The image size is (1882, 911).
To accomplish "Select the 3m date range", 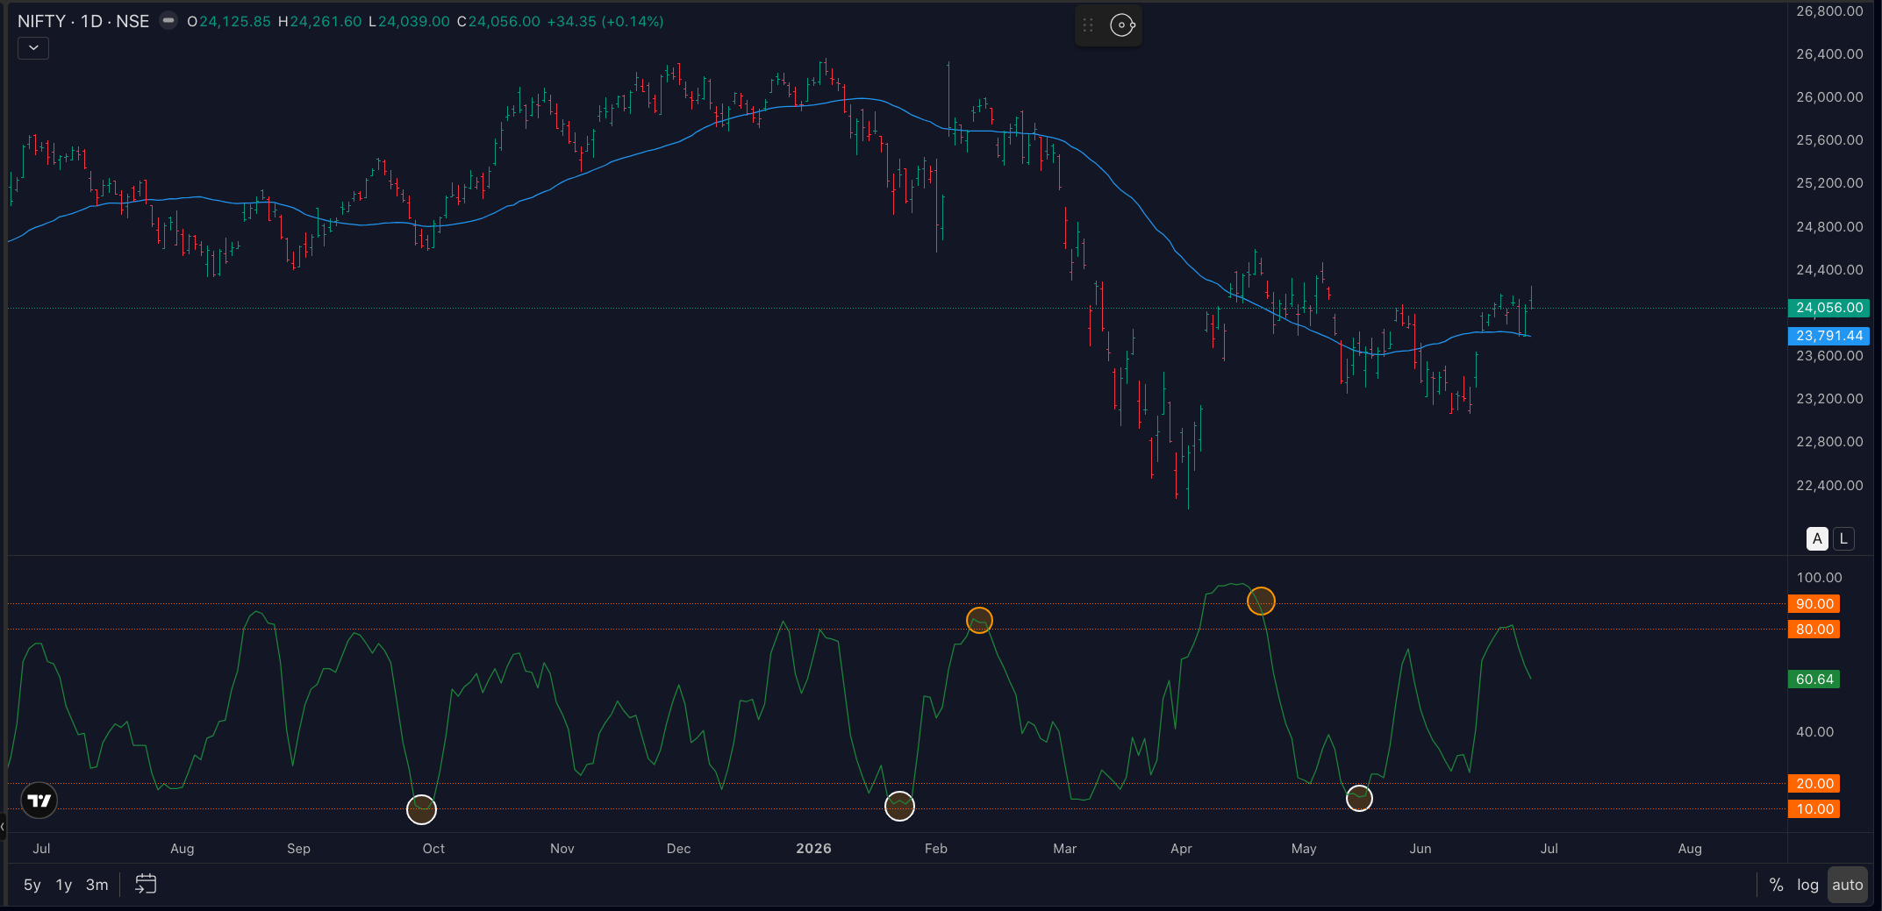I will click(97, 885).
